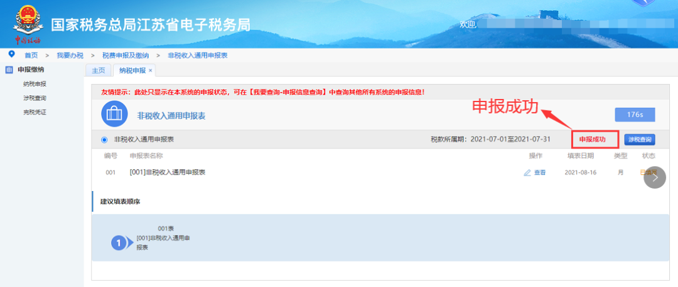
Task: Open 我要办税 breadcrumb link
Action: 70,55
